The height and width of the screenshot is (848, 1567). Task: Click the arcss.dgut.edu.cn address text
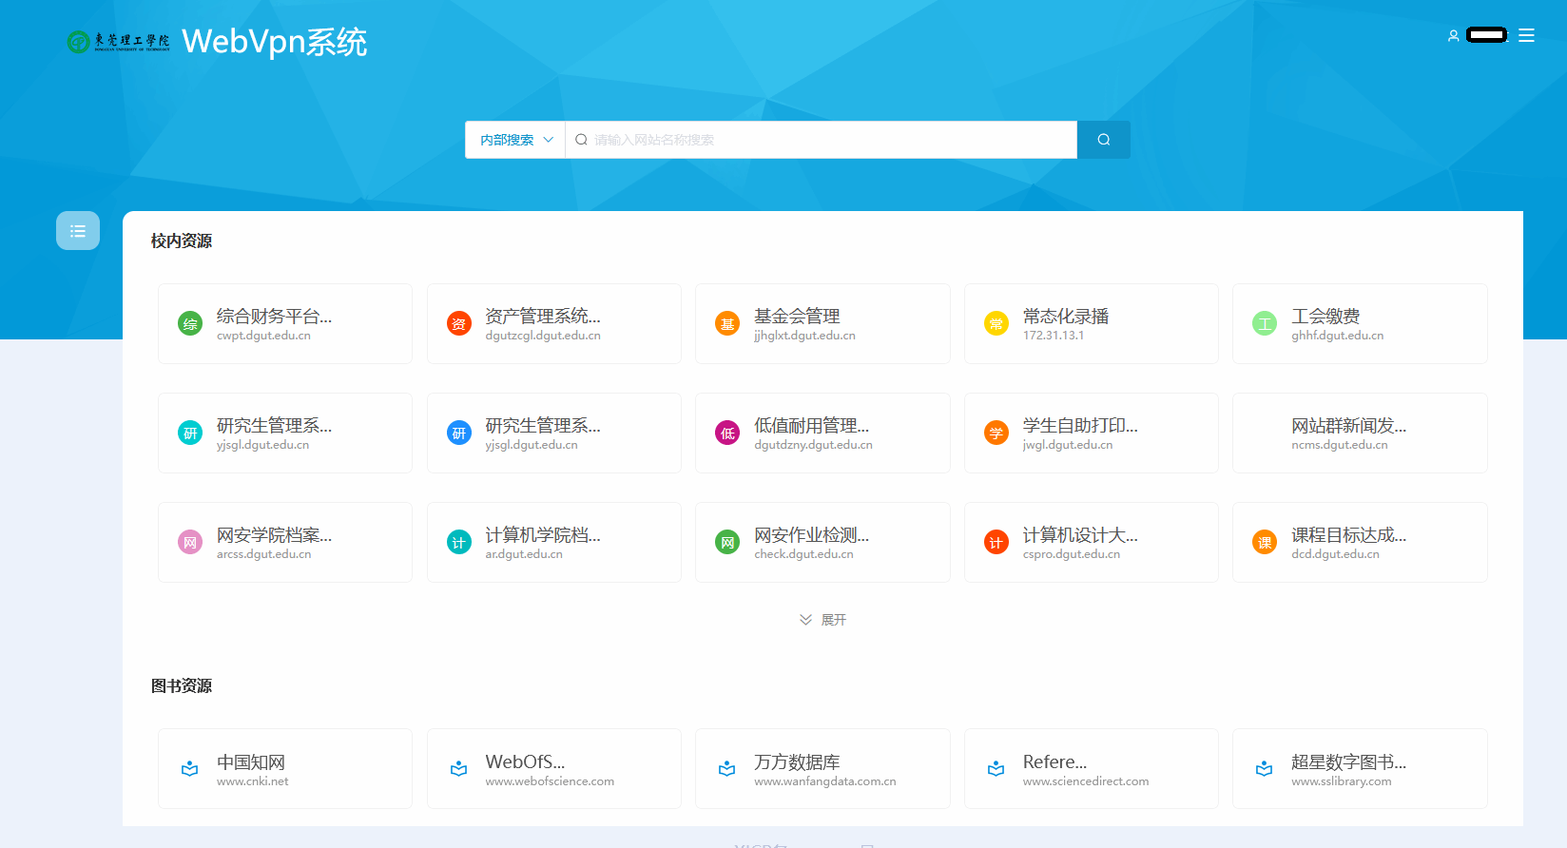coord(263,554)
